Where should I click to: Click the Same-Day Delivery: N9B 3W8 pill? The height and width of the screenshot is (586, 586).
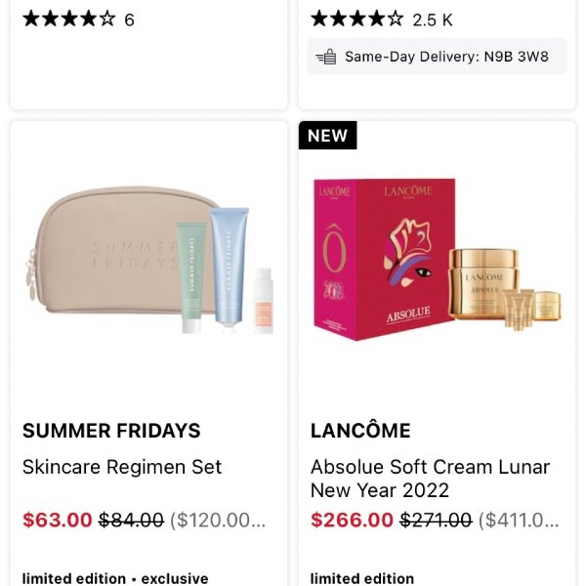(437, 57)
